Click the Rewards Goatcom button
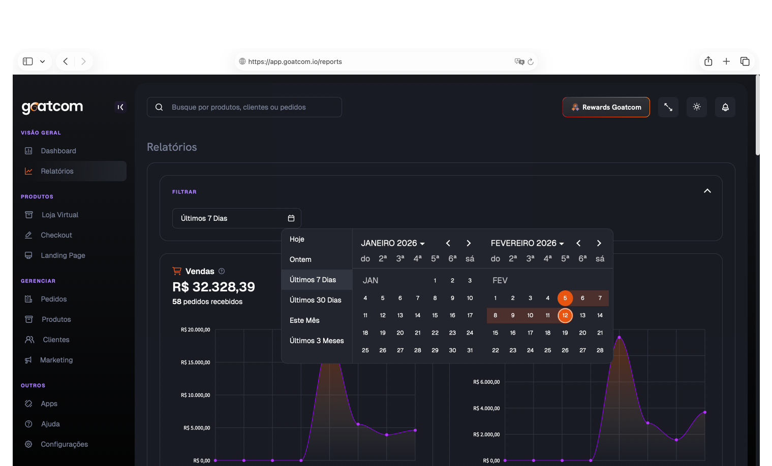772x466 pixels. pos(606,107)
